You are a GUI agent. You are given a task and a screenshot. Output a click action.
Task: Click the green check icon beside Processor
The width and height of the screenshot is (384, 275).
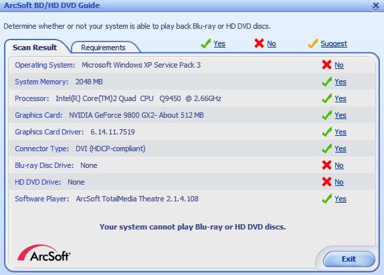click(327, 98)
